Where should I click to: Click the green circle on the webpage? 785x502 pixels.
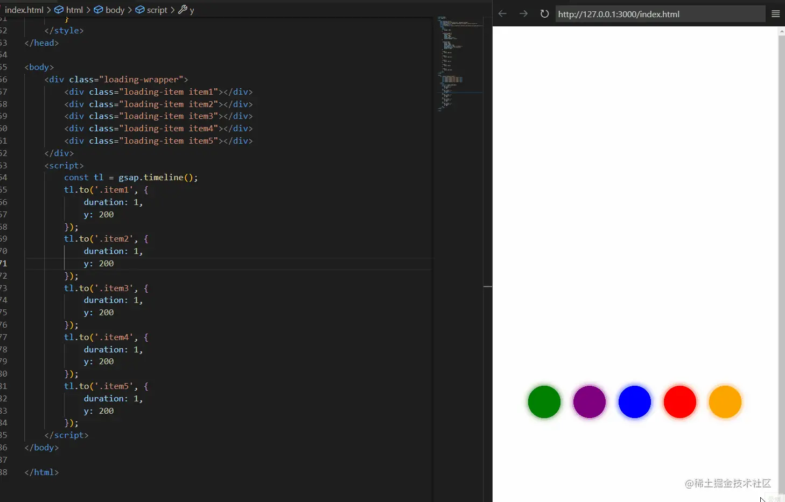coord(544,401)
